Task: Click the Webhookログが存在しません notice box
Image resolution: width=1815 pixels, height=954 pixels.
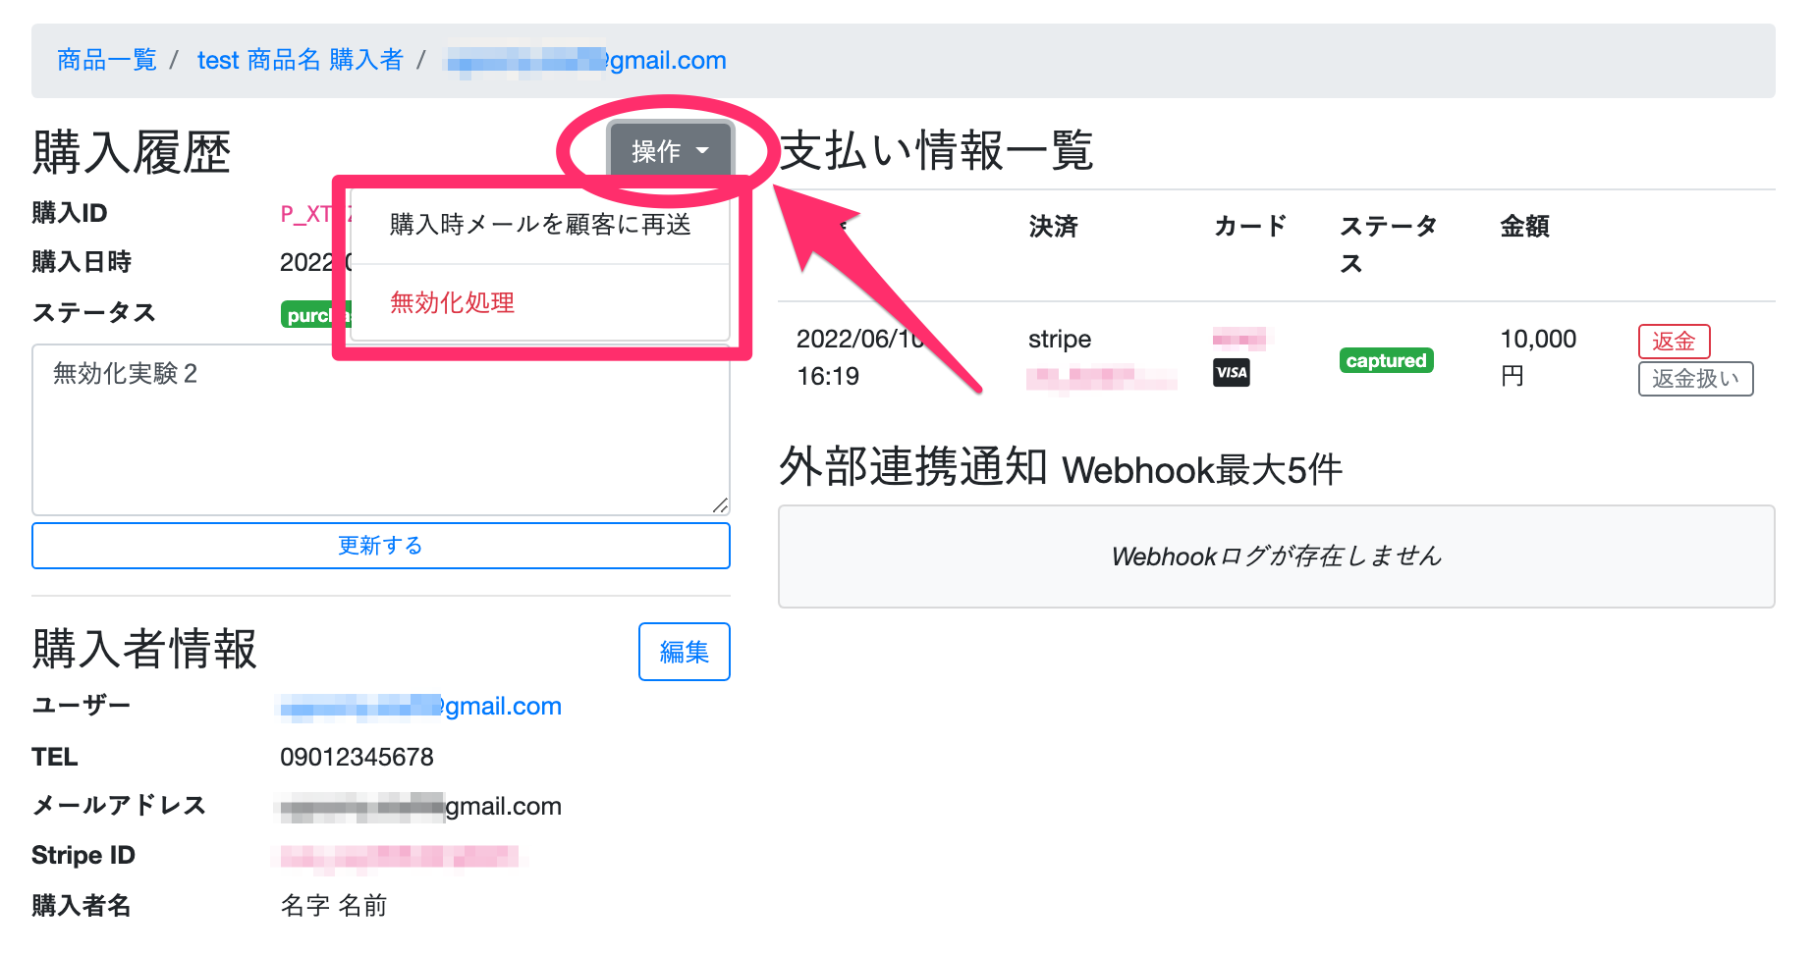Action: (1276, 556)
